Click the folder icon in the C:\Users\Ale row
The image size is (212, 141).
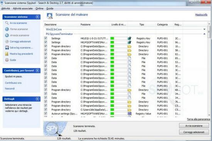(x=130, y=110)
